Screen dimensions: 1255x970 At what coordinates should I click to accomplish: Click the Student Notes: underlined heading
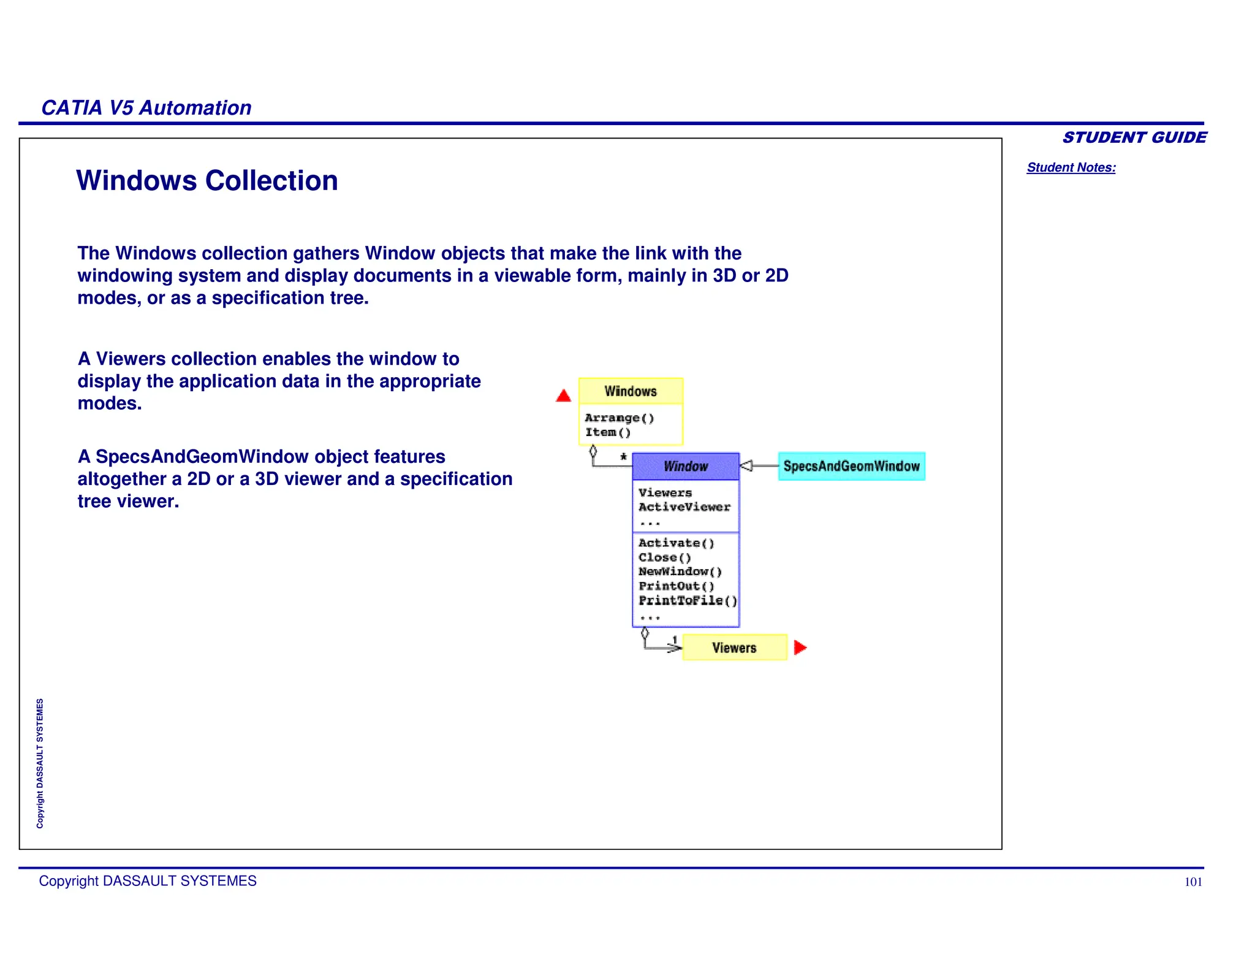(x=1071, y=167)
